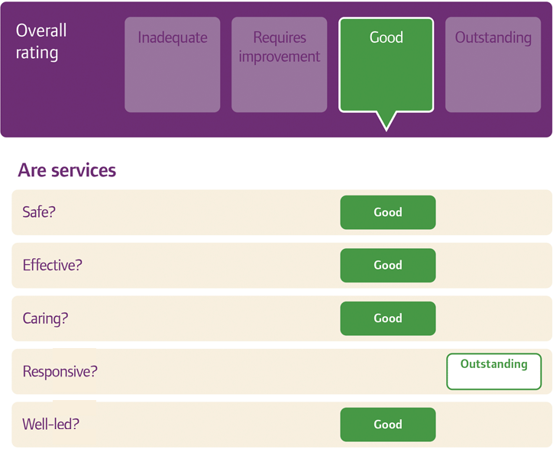
Task: Click the Good badge in the Effective row
Action: (387, 266)
